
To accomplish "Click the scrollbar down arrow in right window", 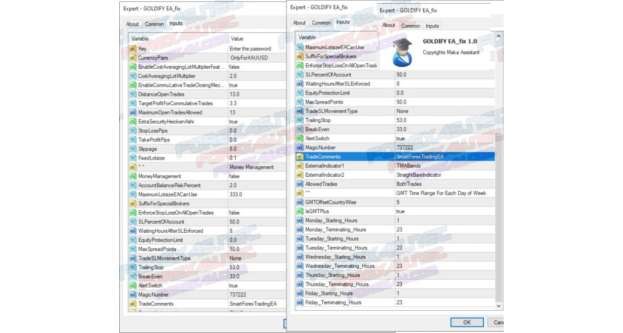I will pyautogui.click(x=498, y=306).
